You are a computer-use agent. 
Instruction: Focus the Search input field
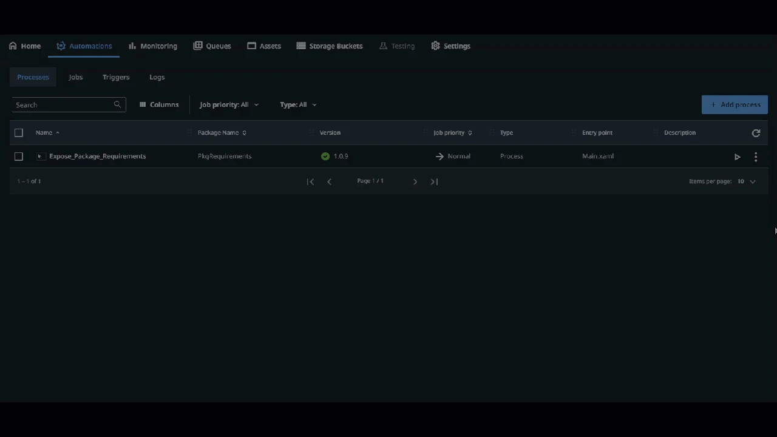click(63, 104)
